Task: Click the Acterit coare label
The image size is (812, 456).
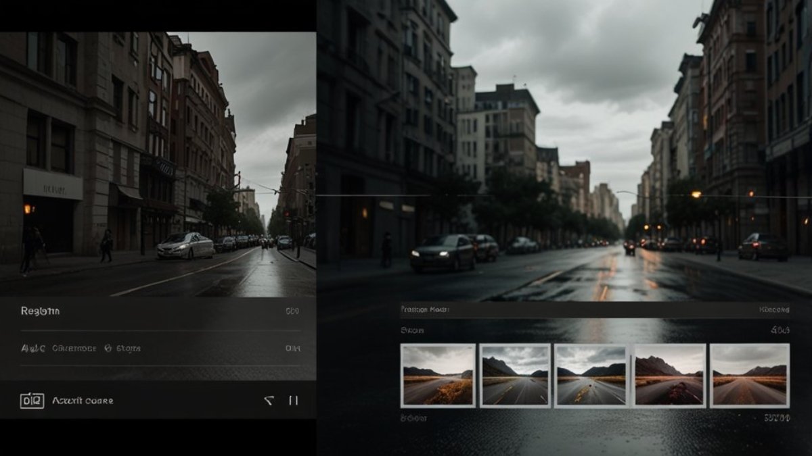Action: 83,401
